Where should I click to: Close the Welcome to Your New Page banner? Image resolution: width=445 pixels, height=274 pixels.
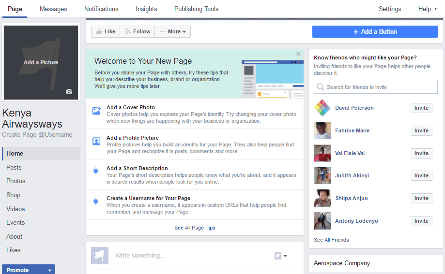[299, 54]
